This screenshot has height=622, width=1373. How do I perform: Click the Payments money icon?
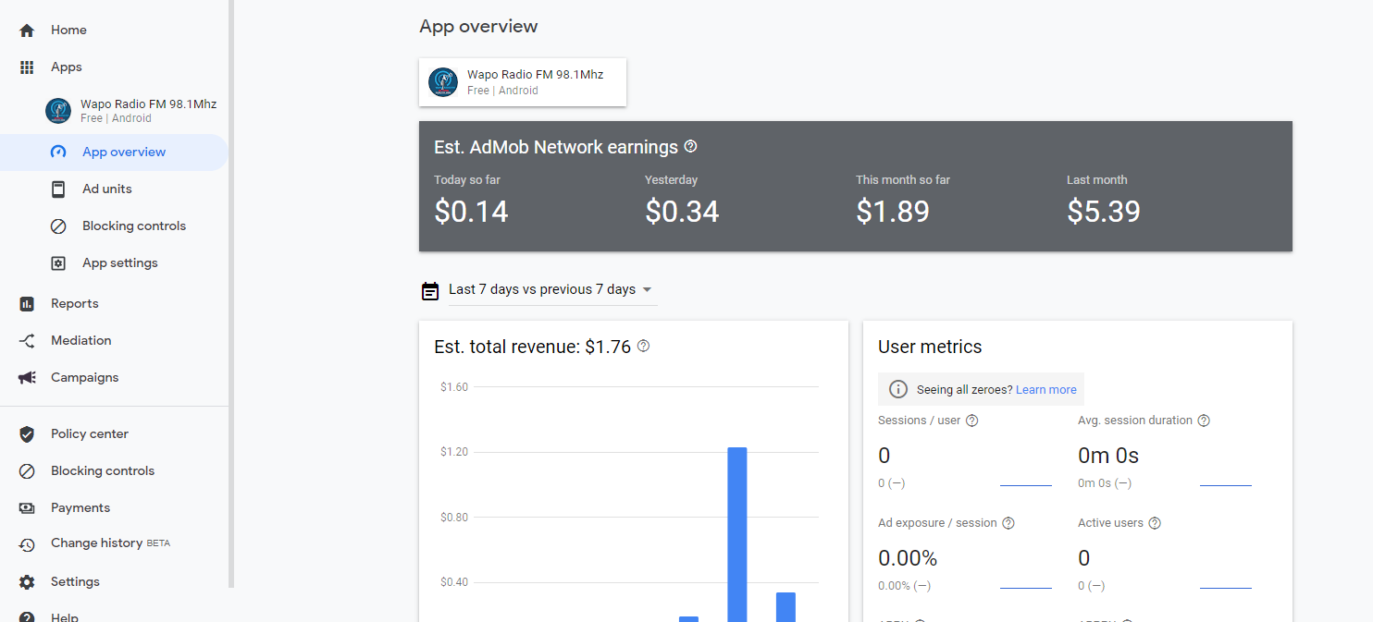point(27,508)
